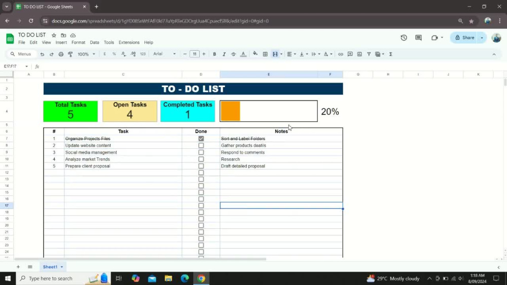This screenshot has height=285, width=507.
Task: Open the all sheets list button
Action: [30, 267]
